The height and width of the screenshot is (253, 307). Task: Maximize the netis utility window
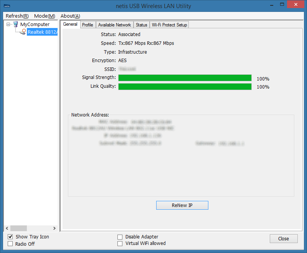pos(282,5)
